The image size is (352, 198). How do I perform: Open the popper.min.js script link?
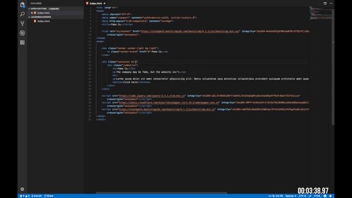coord(169,102)
